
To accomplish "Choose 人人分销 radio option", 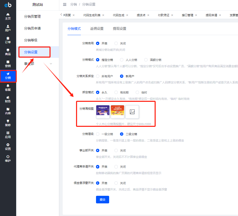I will [122, 60].
